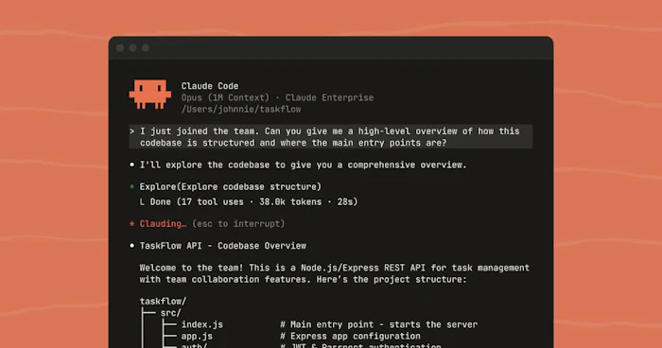
Task: Click 'Explore(Explore codebase structure)' tool call
Action: pos(231,186)
